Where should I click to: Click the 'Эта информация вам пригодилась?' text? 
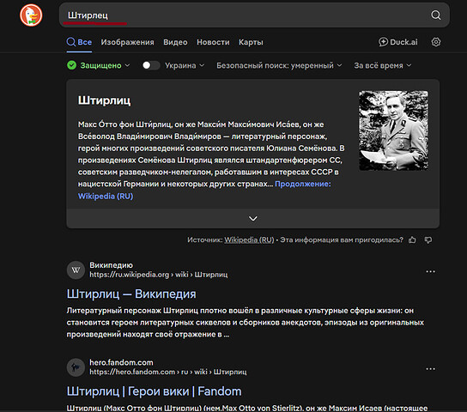coord(342,239)
